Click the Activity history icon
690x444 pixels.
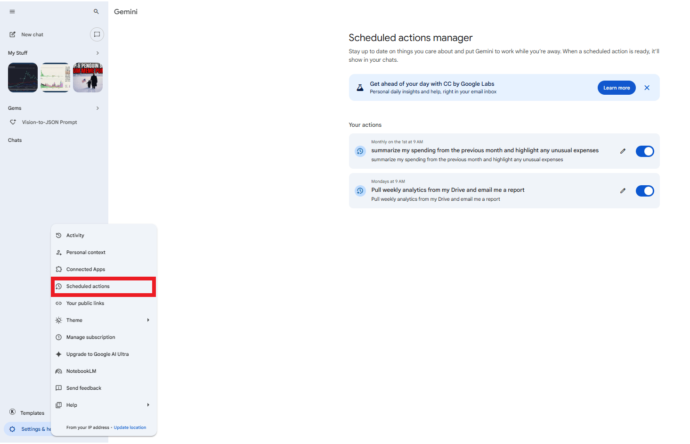pyautogui.click(x=59, y=235)
